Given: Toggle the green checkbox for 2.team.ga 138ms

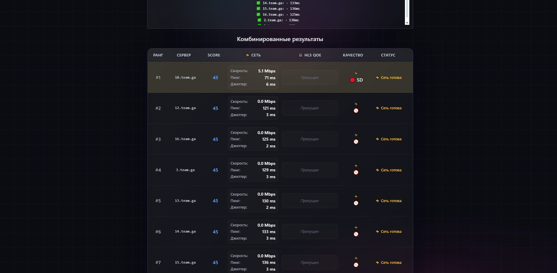Looking at the screenshot, I should click(259, 20).
